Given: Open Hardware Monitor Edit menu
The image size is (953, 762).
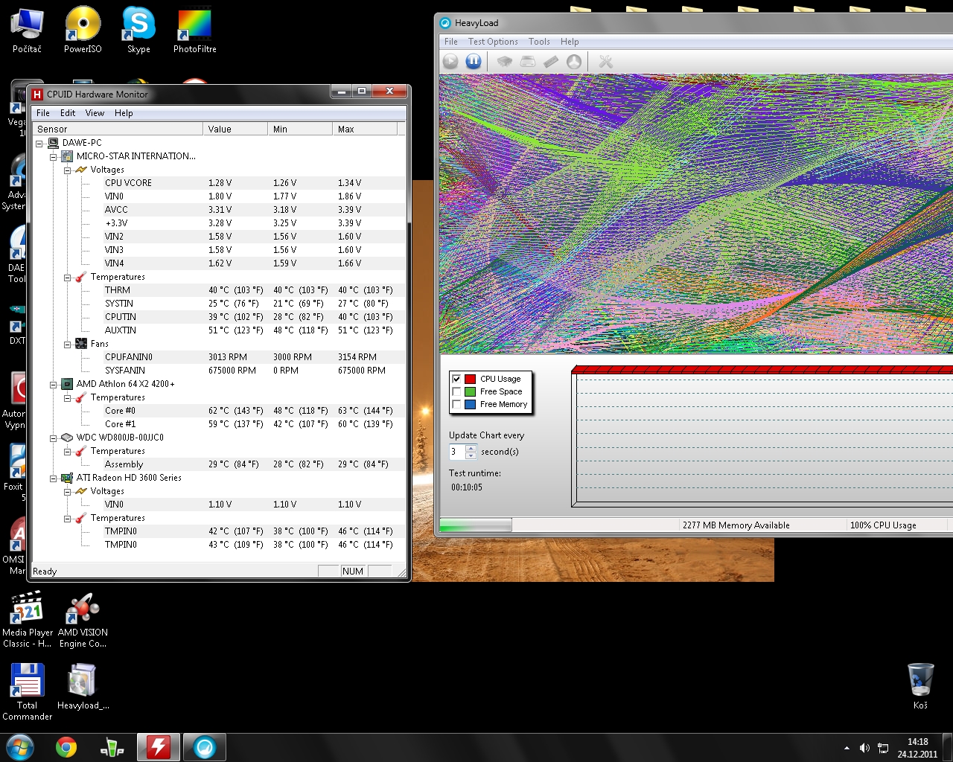Looking at the screenshot, I should click(x=68, y=113).
